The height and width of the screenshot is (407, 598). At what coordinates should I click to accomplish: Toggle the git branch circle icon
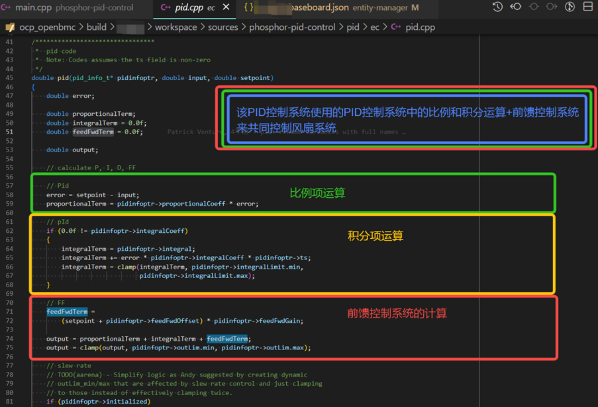coord(570,7)
